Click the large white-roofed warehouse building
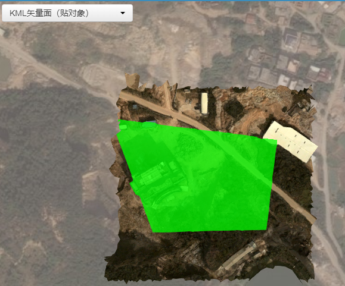The height and width of the screenshot is (286, 345). click(x=290, y=142)
